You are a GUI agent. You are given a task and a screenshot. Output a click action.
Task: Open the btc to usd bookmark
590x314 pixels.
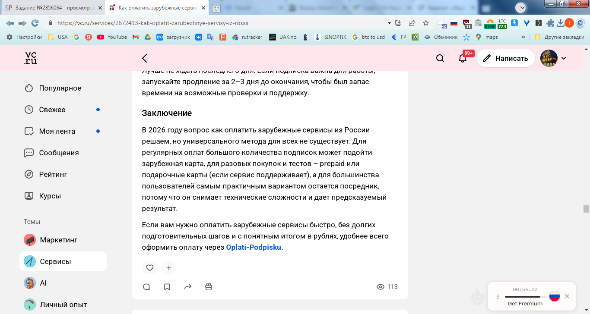[x=368, y=37]
